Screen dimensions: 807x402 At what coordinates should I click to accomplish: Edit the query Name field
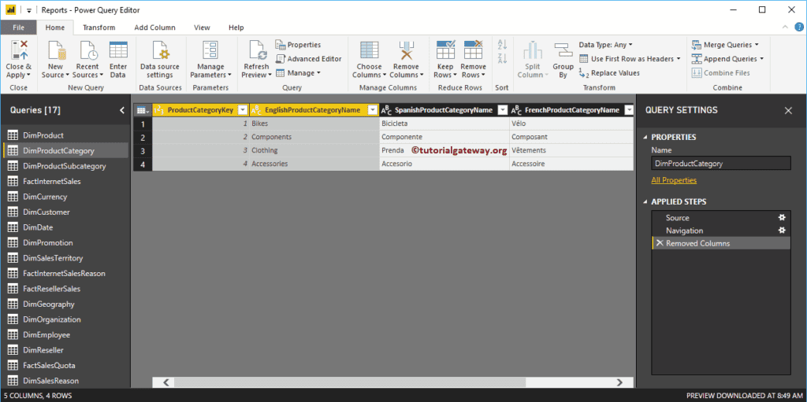point(720,164)
